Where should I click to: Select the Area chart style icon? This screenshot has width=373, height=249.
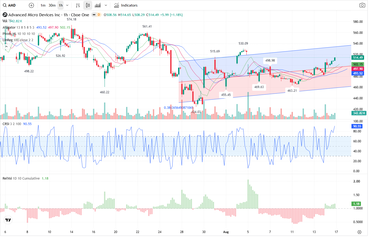tap(98, 5)
